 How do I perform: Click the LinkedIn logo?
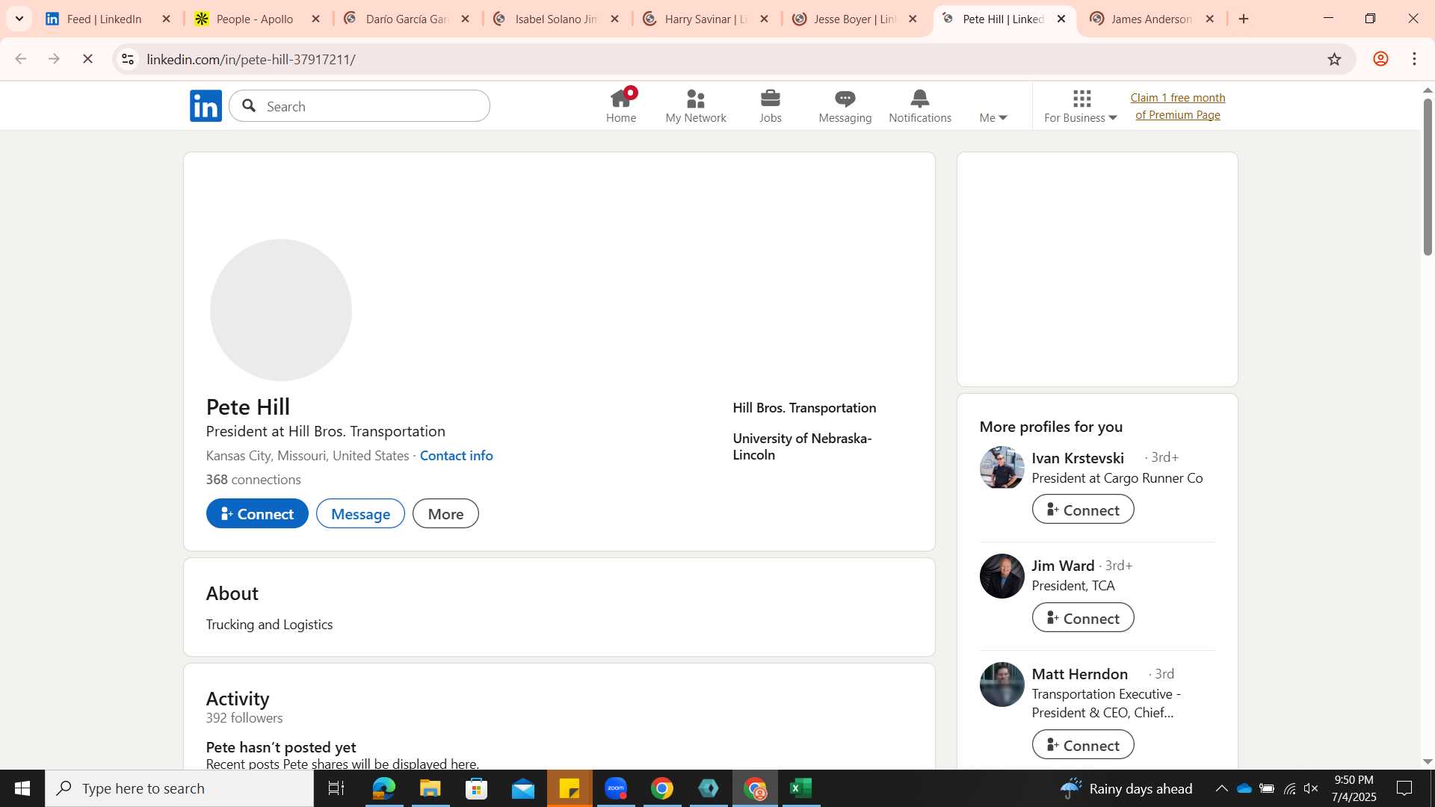[x=206, y=105]
